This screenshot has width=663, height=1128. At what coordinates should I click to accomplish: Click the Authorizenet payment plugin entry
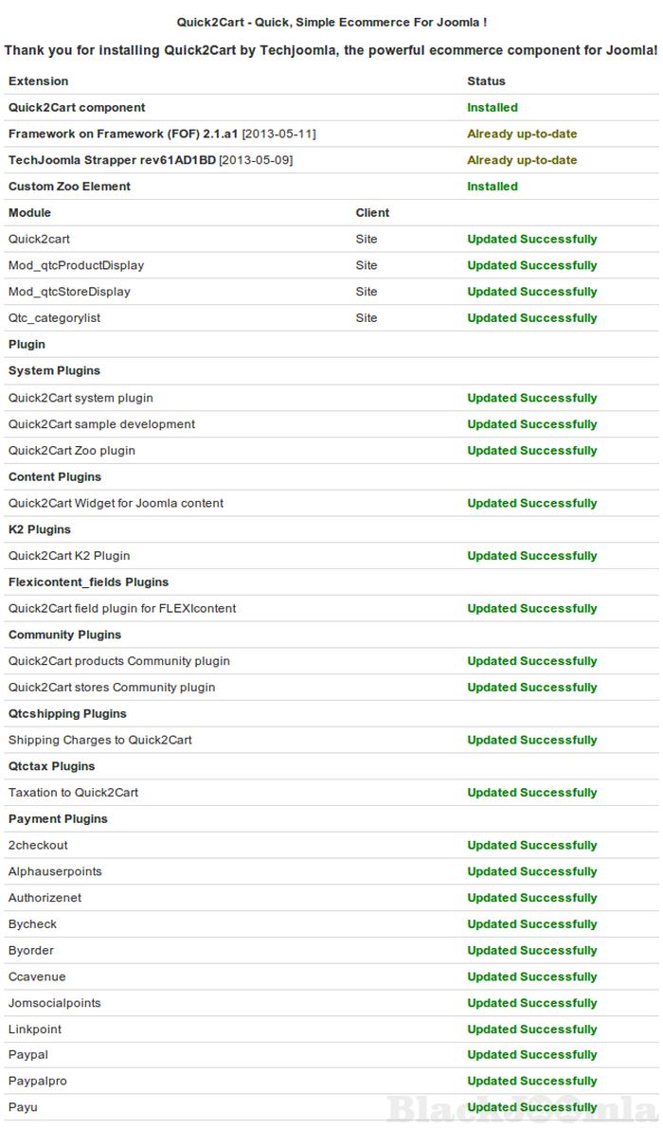[45, 898]
